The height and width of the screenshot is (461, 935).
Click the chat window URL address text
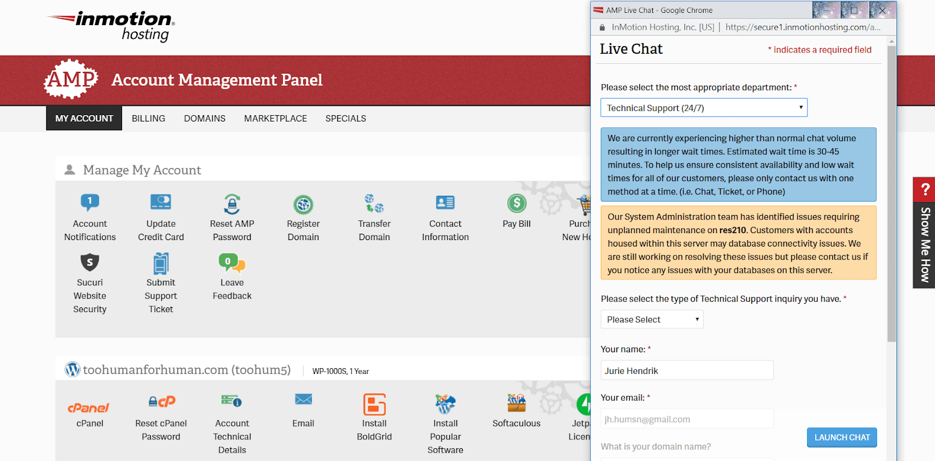[803, 27]
